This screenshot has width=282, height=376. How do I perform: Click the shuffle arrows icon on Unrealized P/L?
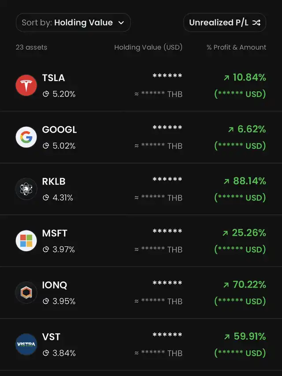tap(256, 22)
